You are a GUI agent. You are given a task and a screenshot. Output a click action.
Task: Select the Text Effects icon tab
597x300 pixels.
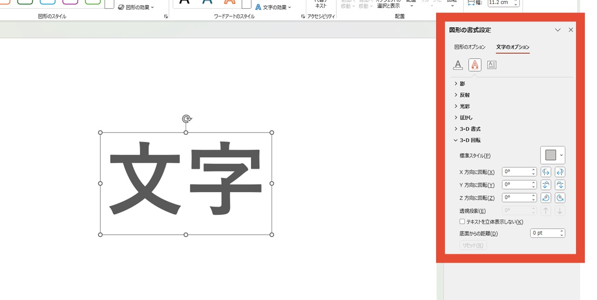pos(475,65)
